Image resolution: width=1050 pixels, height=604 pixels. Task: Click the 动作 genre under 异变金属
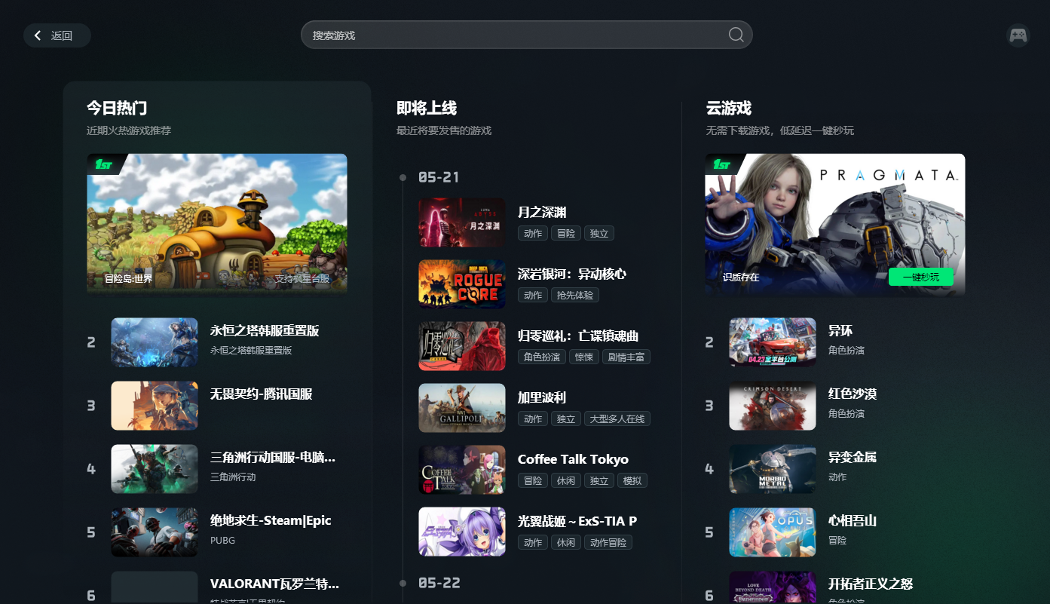837,477
